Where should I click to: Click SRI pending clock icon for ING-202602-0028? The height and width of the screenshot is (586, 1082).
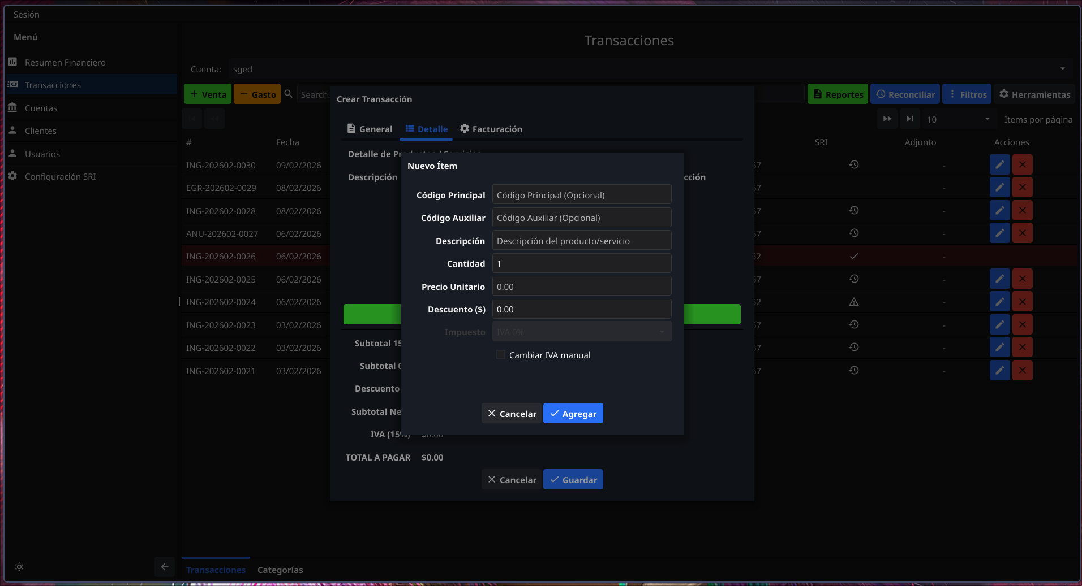[x=854, y=210]
